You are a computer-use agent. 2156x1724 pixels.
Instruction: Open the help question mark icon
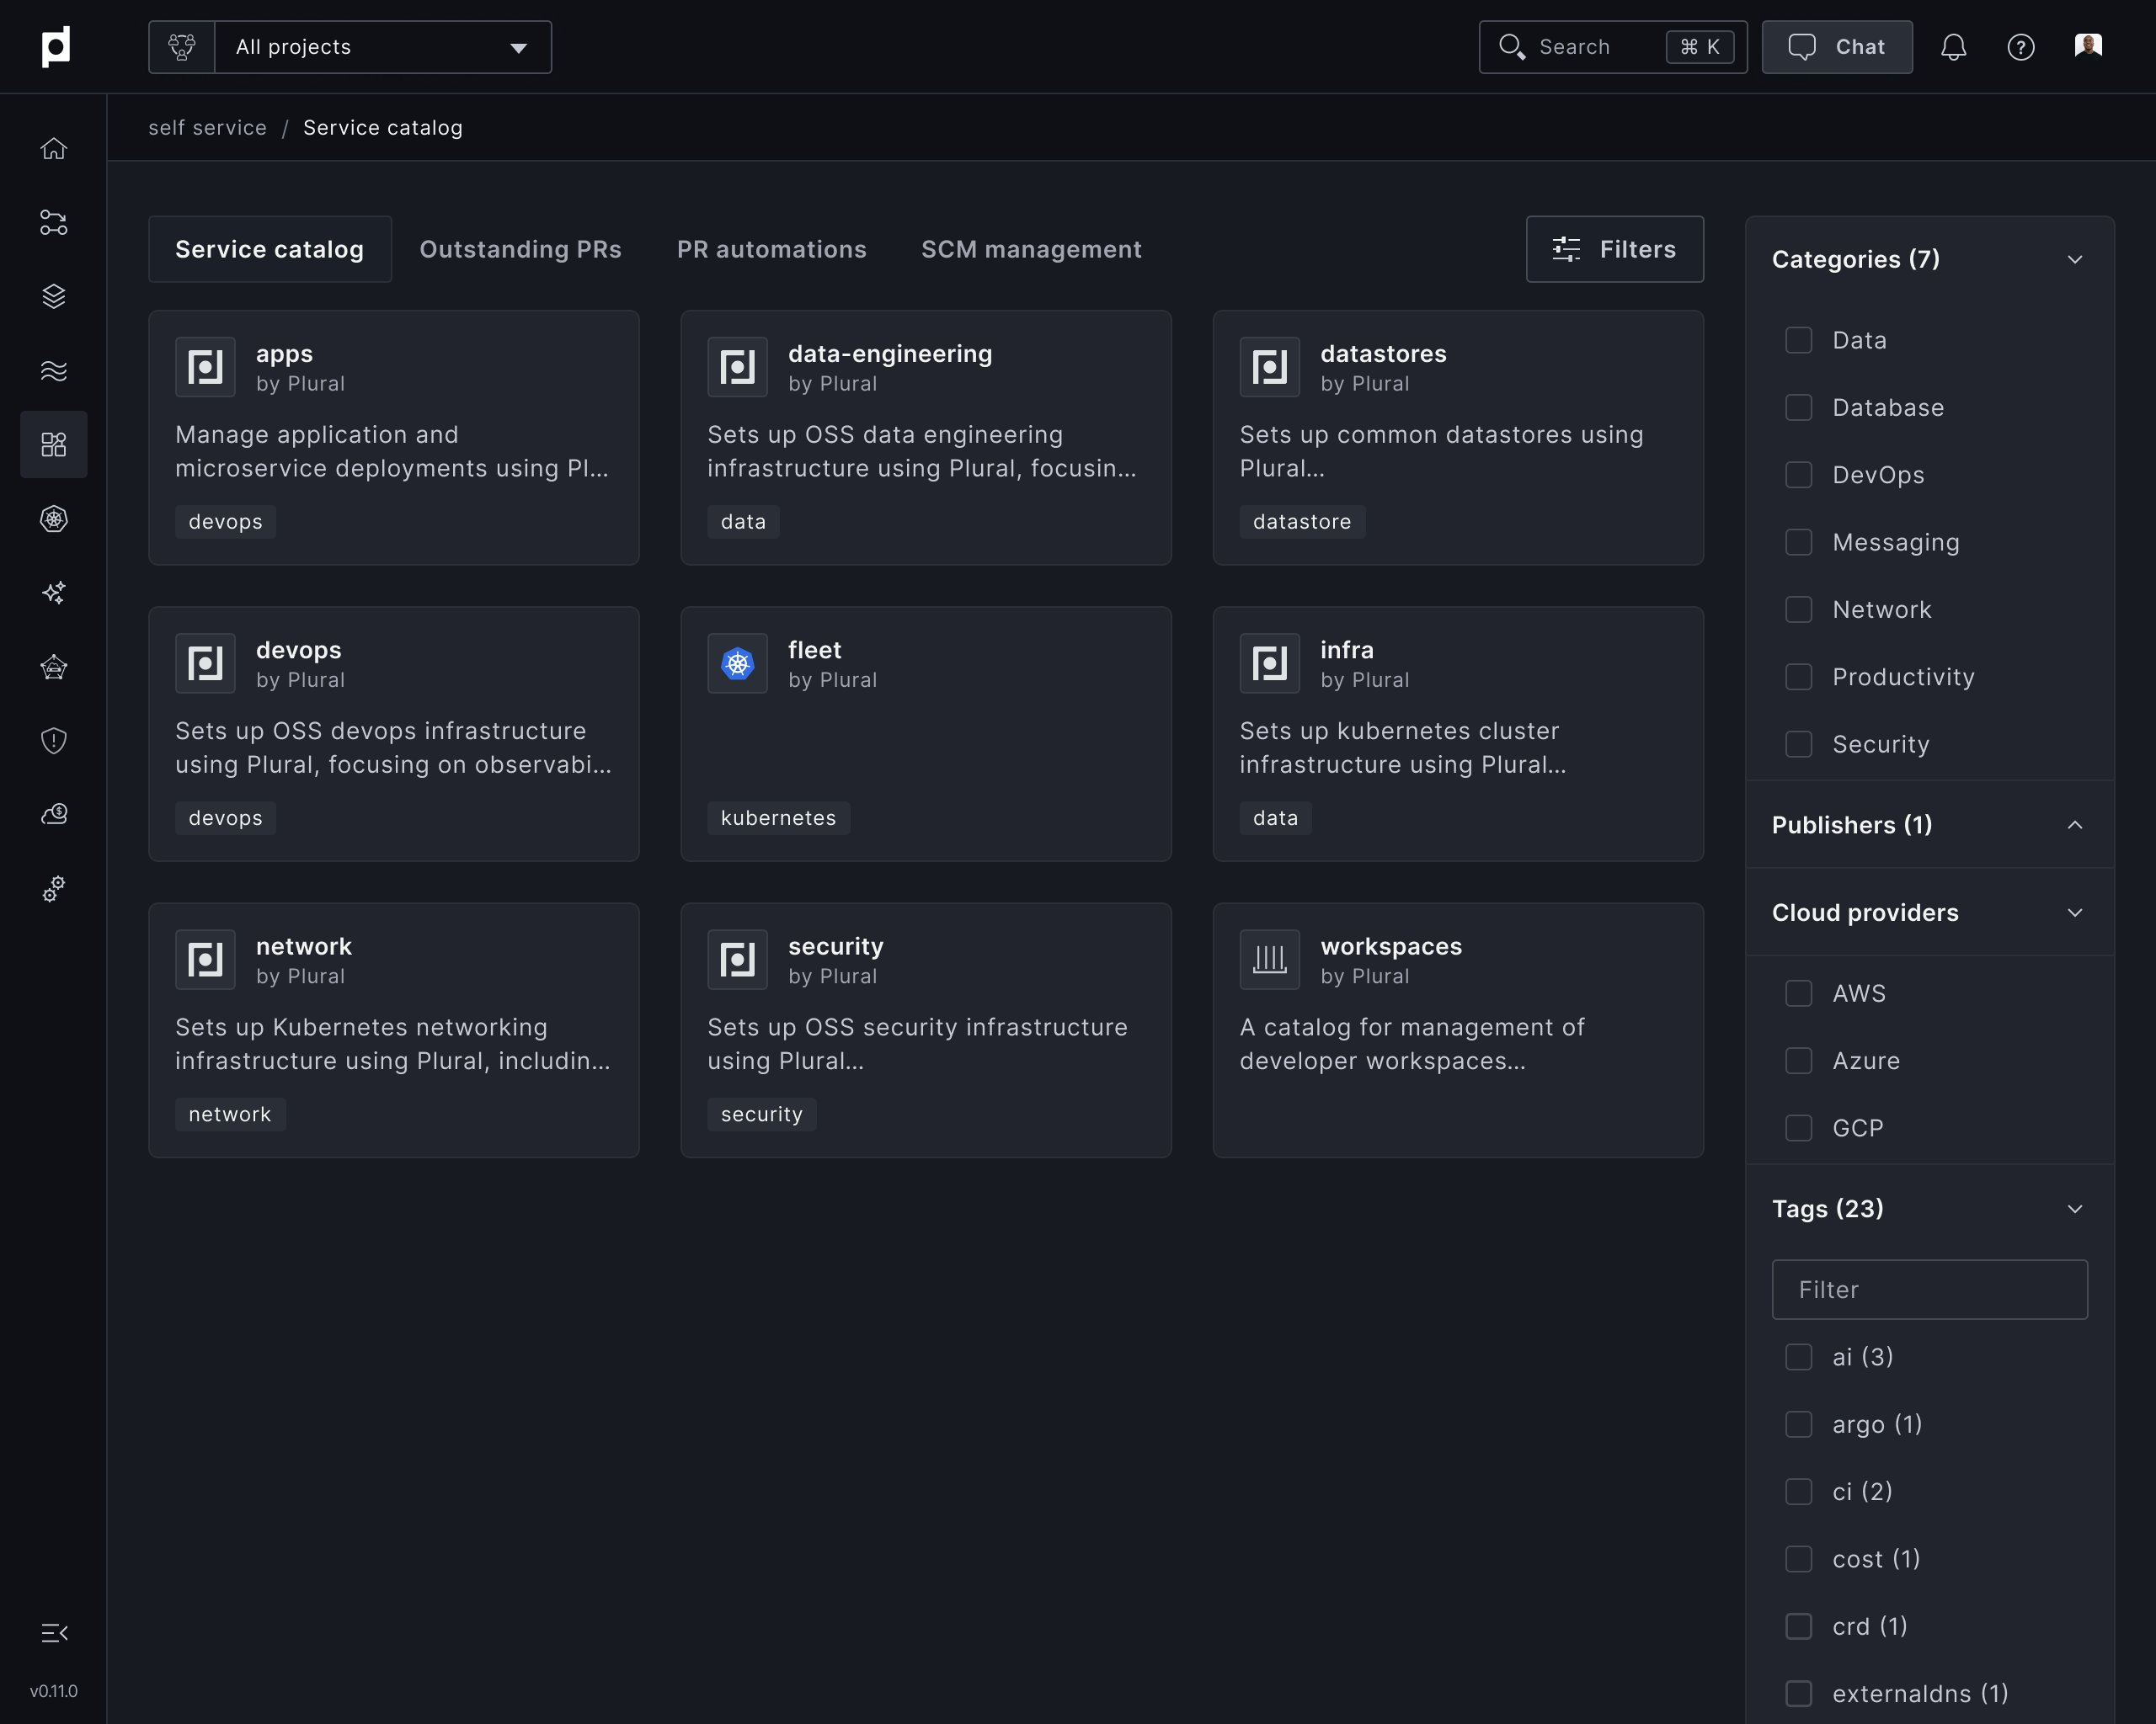tap(2020, 47)
